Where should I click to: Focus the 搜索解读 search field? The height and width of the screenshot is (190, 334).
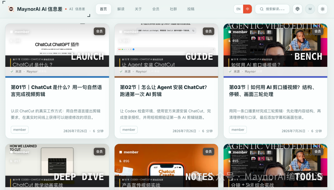(272, 9)
